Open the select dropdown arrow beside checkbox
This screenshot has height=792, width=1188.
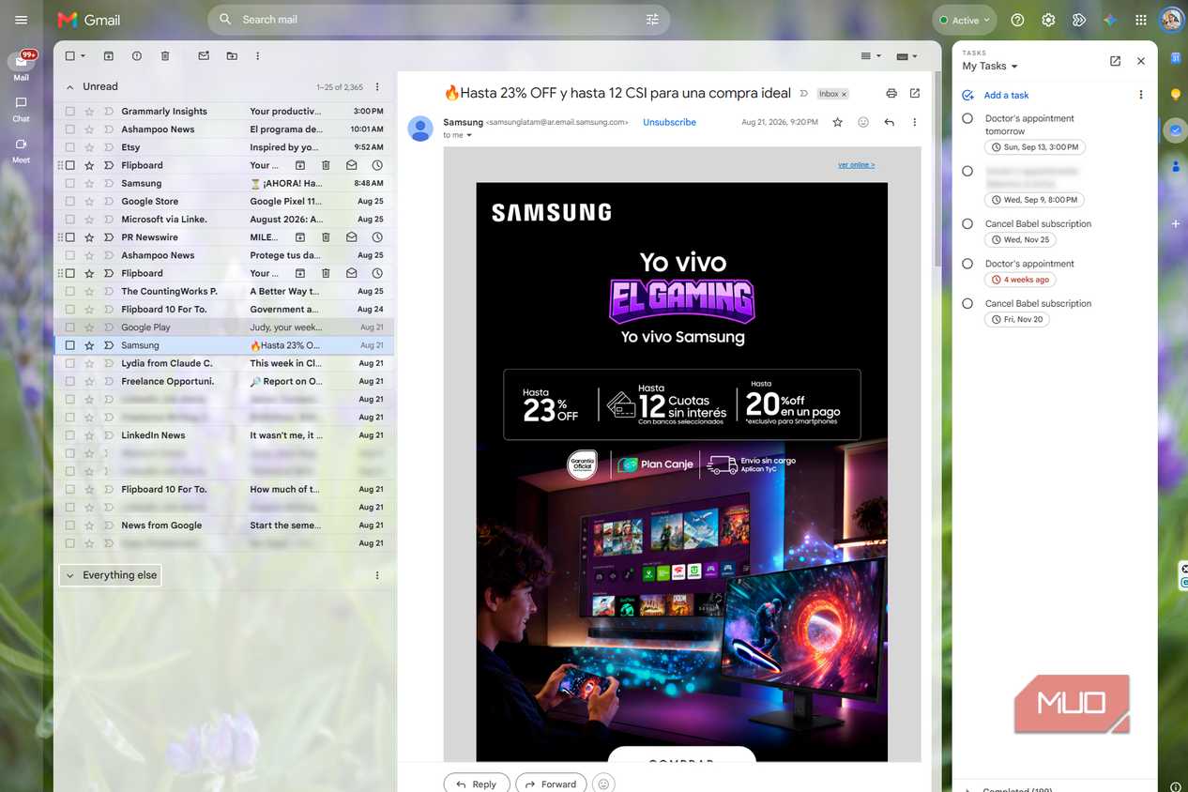click(x=84, y=56)
